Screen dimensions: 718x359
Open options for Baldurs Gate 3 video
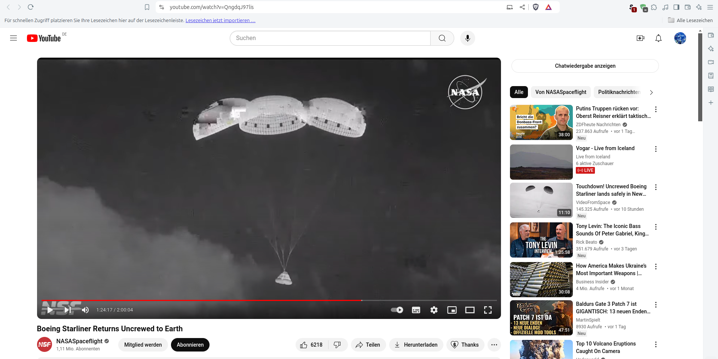click(x=656, y=305)
